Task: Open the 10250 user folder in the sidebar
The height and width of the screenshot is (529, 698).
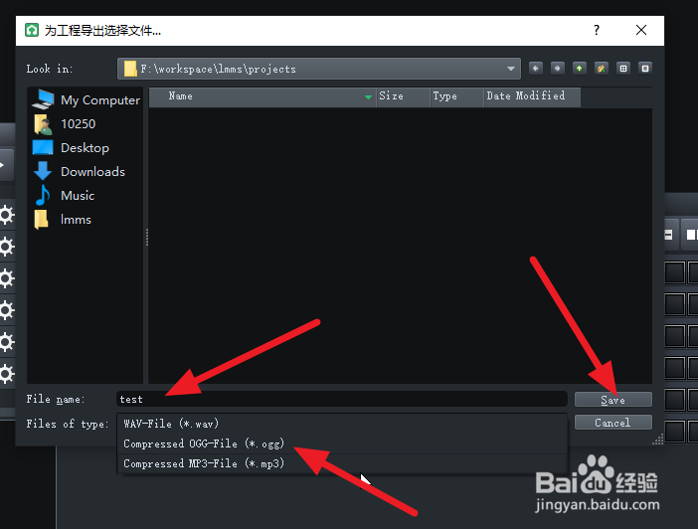Action: coord(65,123)
